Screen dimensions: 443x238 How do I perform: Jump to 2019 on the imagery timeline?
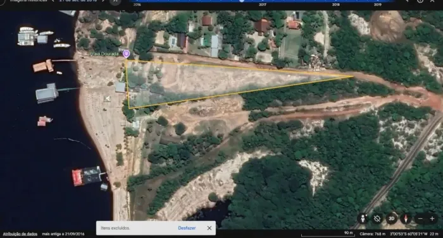[x=378, y=4]
